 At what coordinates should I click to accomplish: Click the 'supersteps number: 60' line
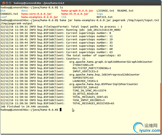point(57,49)
